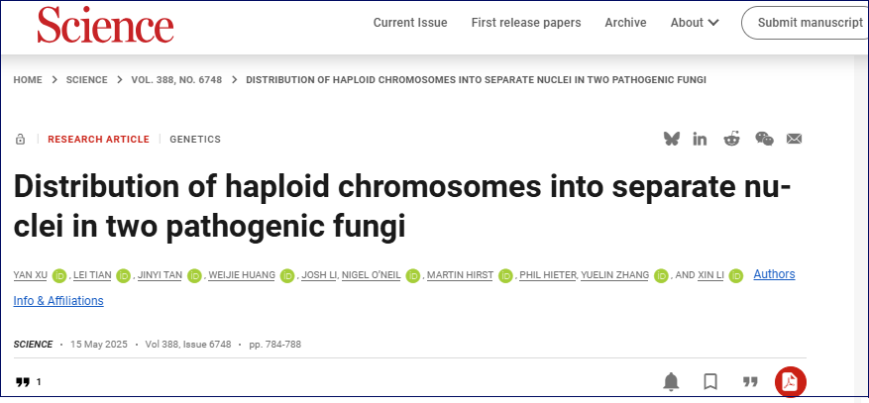The image size is (869, 403).
Task: Go to First release papers
Action: [526, 23]
